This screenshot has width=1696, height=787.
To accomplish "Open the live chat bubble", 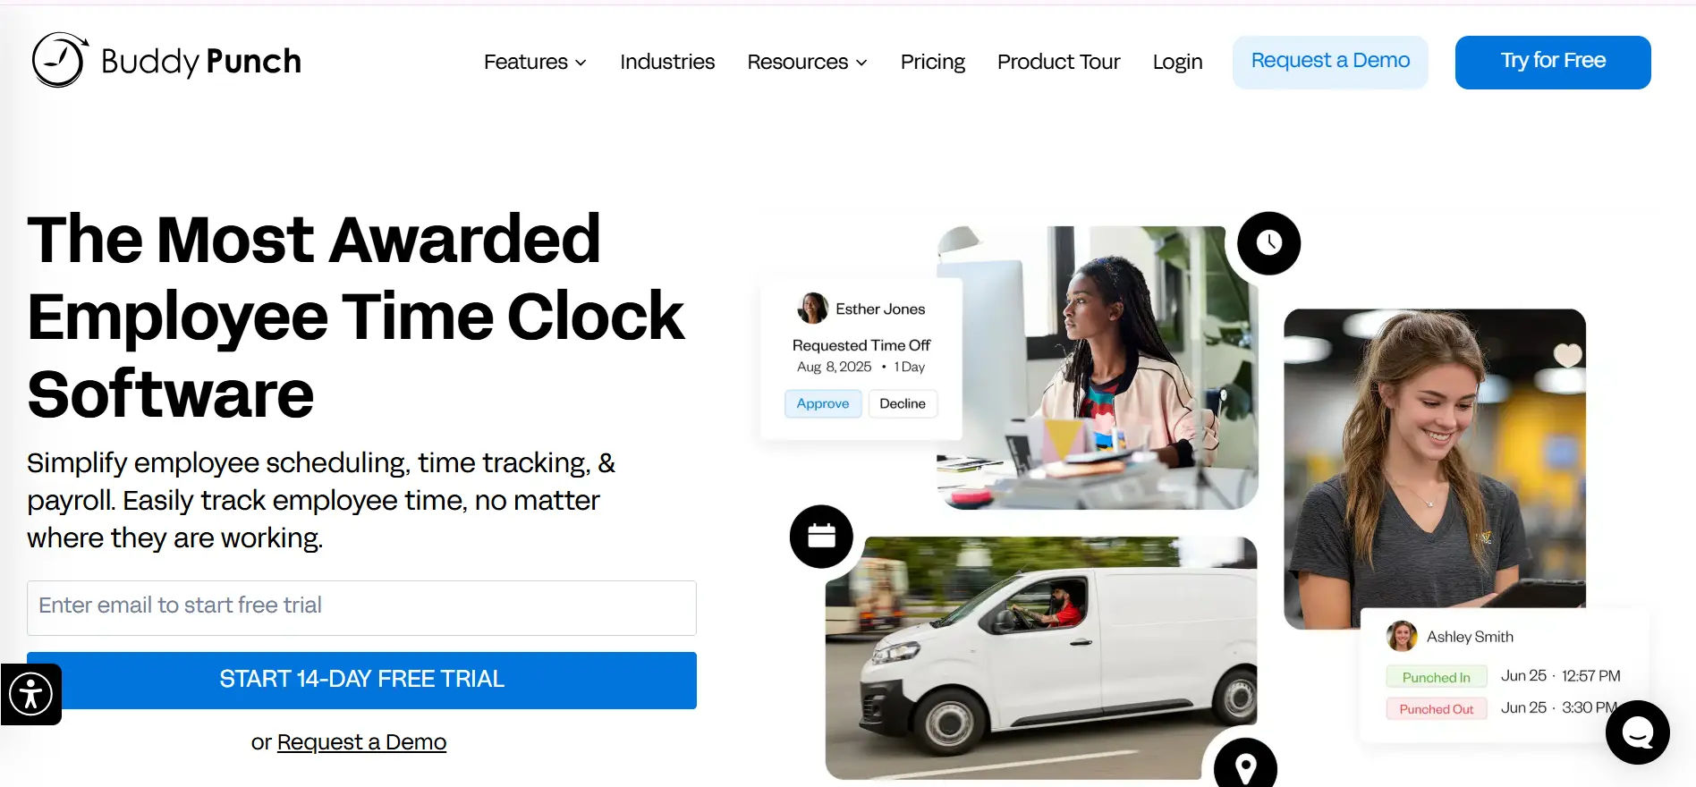I will pyautogui.click(x=1637, y=732).
